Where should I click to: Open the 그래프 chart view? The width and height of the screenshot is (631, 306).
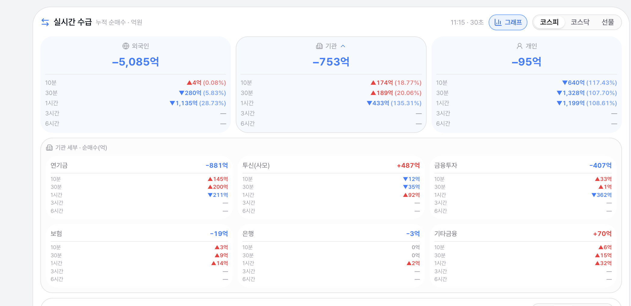pyautogui.click(x=508, y=22)
